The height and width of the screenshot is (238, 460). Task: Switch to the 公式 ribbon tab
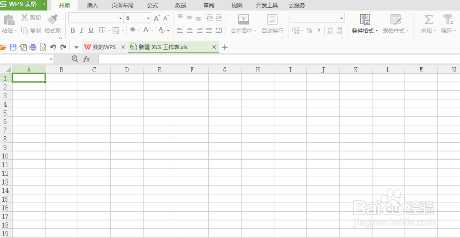pyautogui.click(x=153, y=5)
